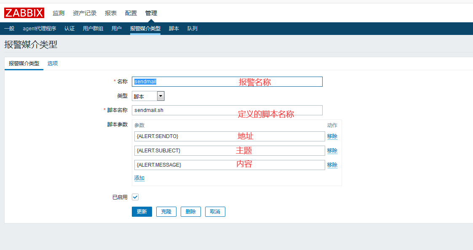Remove the {ALERT.SENDTO} parameter
Viewport: 473px width, 250px height.
(x=332, y=136)
